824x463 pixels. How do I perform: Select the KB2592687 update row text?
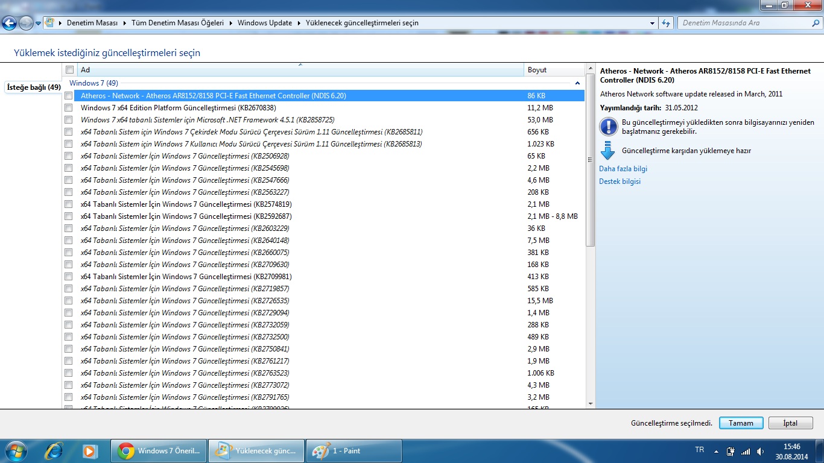click(x=186, y=216)
